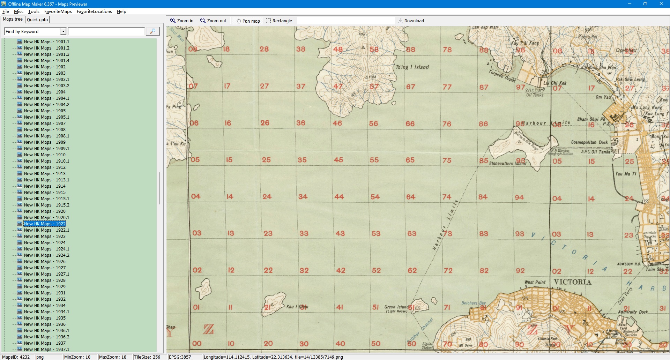Click the magnifier search button

152,31
